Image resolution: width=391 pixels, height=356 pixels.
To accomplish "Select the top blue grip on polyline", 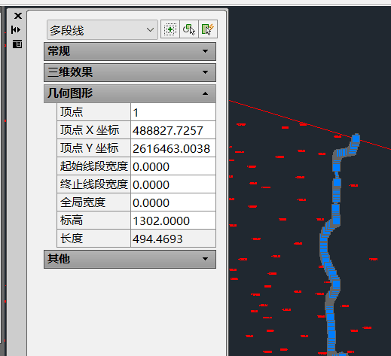I will click(x=356, y=138).
